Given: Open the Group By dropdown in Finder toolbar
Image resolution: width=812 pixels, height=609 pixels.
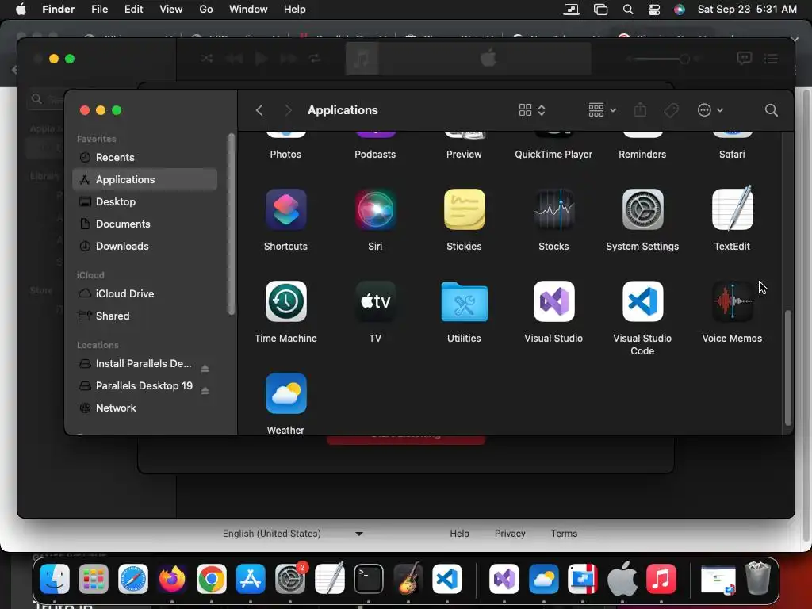Looking at the screenshot, I should 603,110.
